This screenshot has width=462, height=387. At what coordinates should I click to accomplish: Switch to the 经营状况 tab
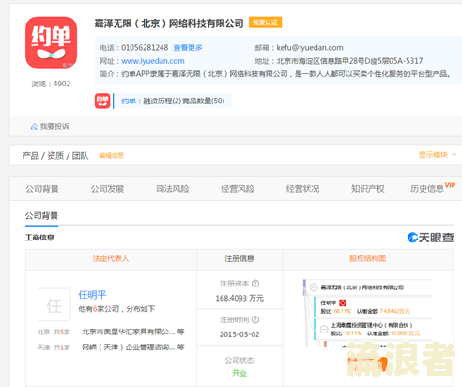302,189
